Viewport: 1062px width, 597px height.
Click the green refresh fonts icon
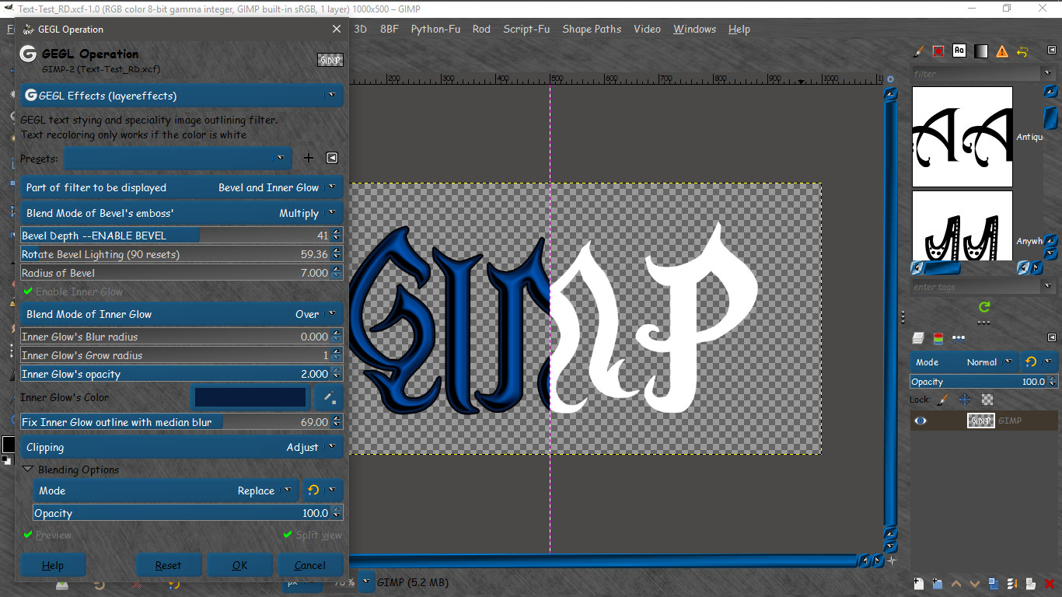984,307
